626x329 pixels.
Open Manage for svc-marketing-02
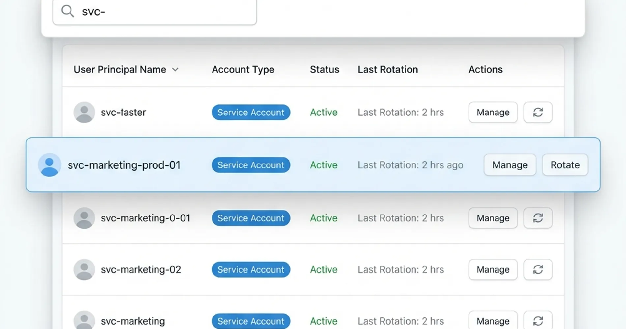[x=493, y=269]
